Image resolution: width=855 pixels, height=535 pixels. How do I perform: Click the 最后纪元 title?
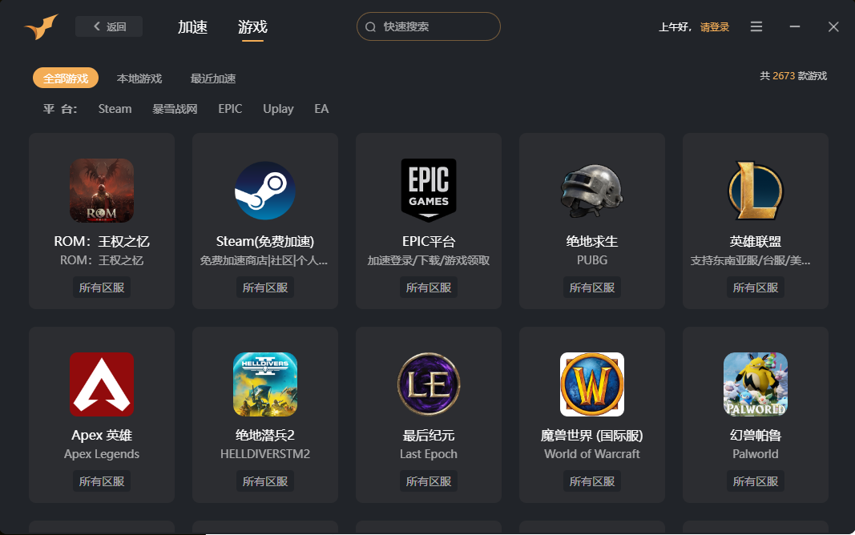(429, 436)
